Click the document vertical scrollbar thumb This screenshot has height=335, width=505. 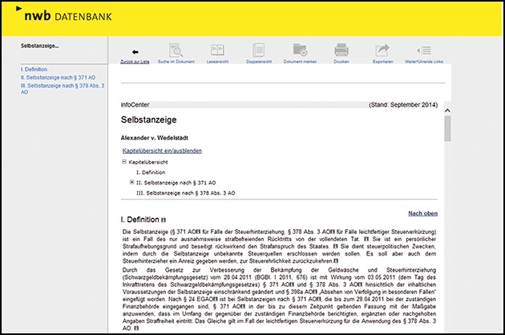[446, 128]
